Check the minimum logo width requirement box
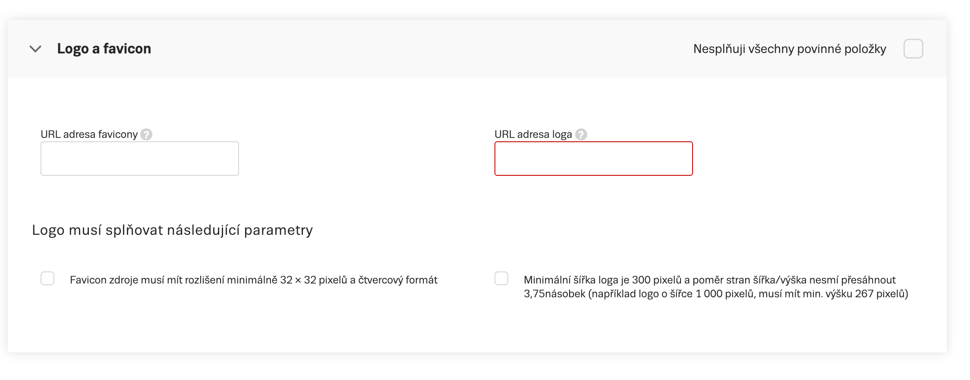The width and height of the screenshot is (970, 380). [x=501, y=278]
